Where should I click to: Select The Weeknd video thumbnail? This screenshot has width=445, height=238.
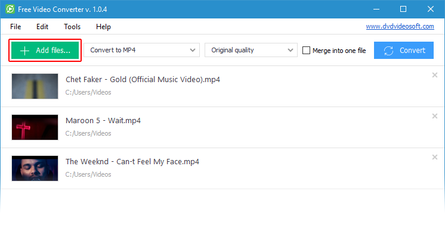pos(35,168)
